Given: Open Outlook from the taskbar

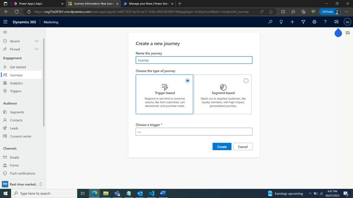Looking at the screenshot, I should point(140,193).
